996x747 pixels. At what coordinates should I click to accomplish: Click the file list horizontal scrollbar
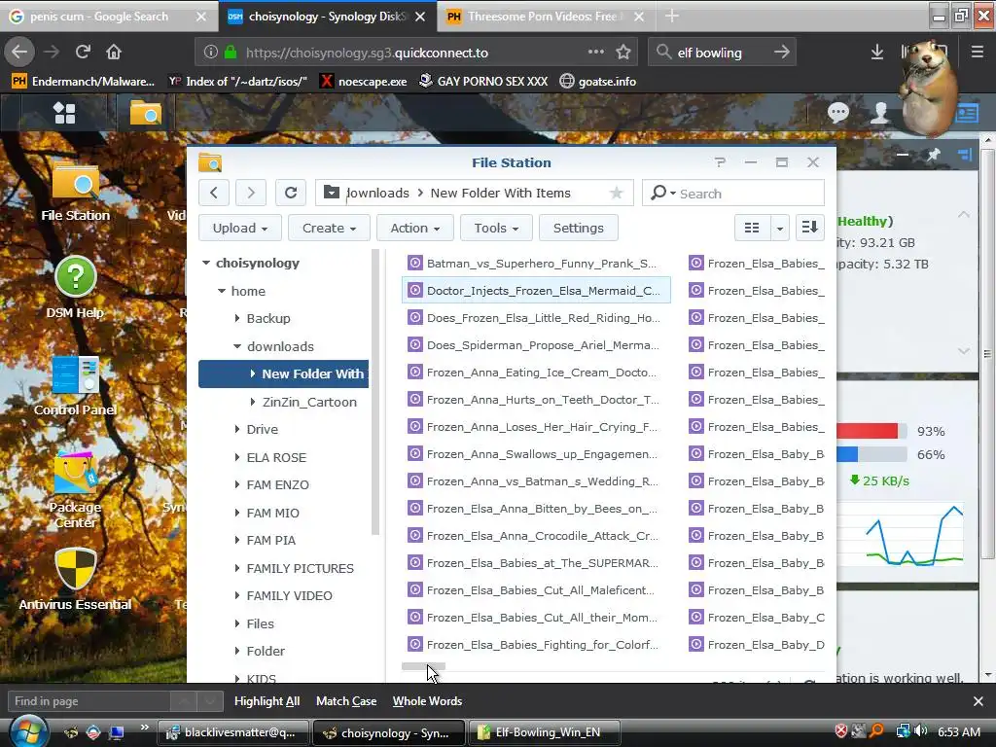[x=423, y=665]
